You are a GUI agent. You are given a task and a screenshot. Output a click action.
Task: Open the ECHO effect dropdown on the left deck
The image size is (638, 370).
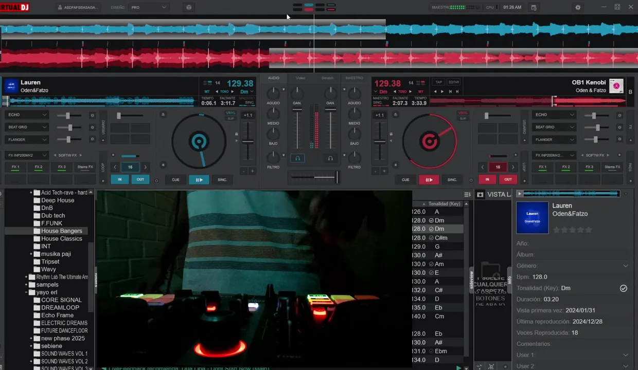pos(27,115)
